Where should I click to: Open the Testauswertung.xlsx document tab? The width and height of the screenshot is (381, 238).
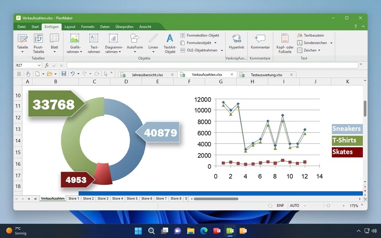(x=266, y=74)
